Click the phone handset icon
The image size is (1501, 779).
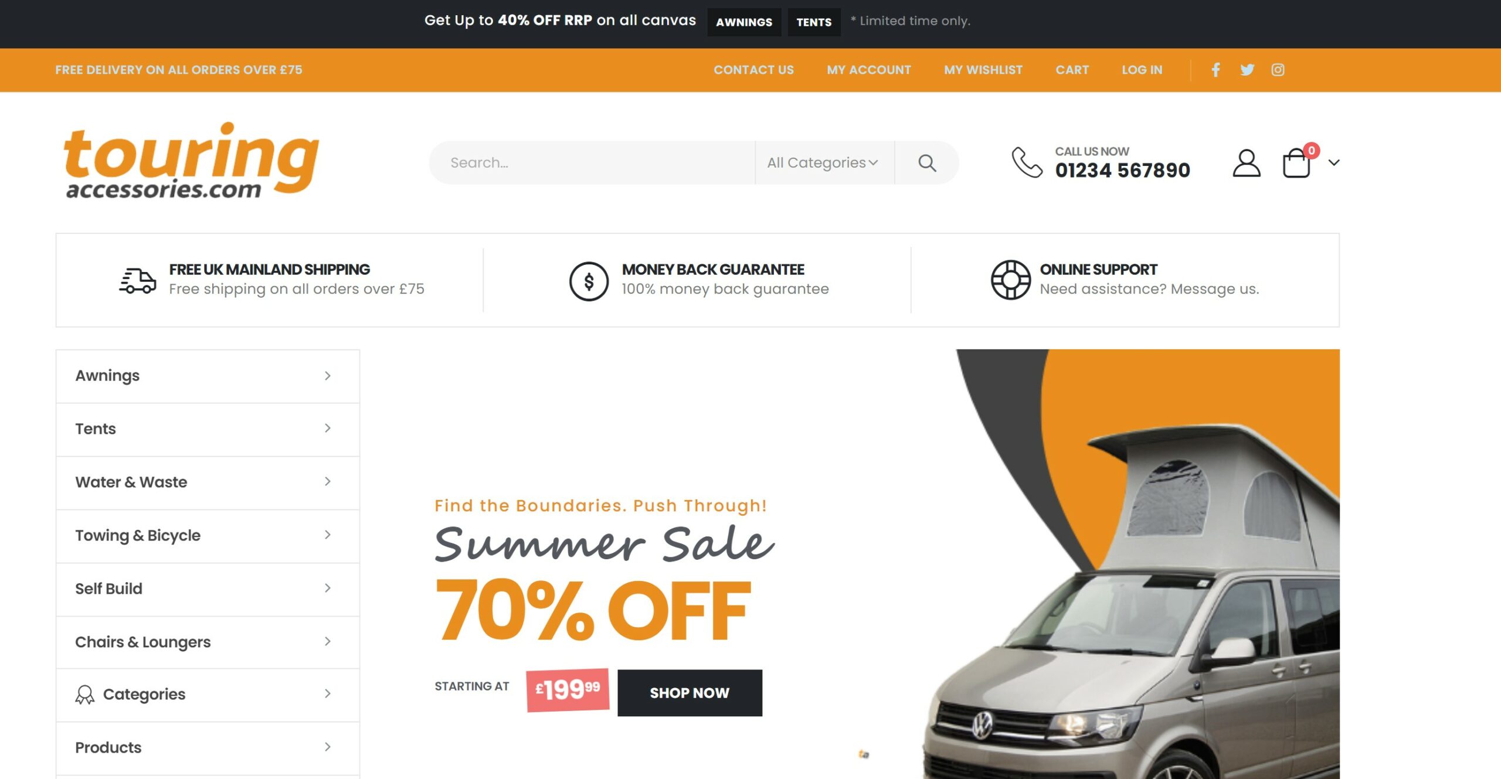point(1027,162)
